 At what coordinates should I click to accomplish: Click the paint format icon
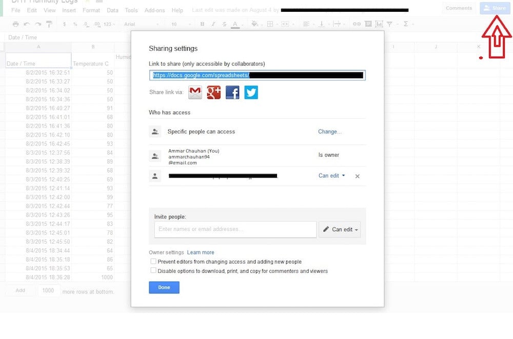49,24
